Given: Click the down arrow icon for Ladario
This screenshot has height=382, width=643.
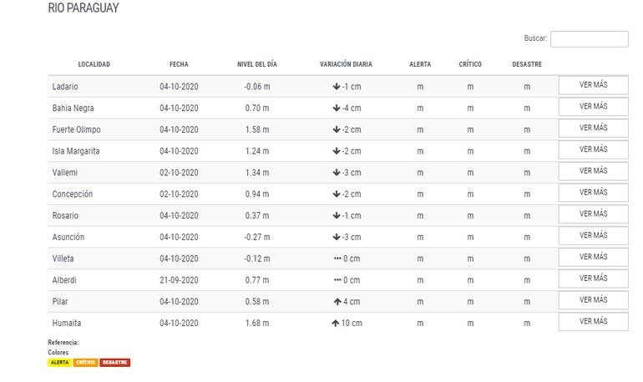Looking at the screenshot, I should (x=336, y=87).
